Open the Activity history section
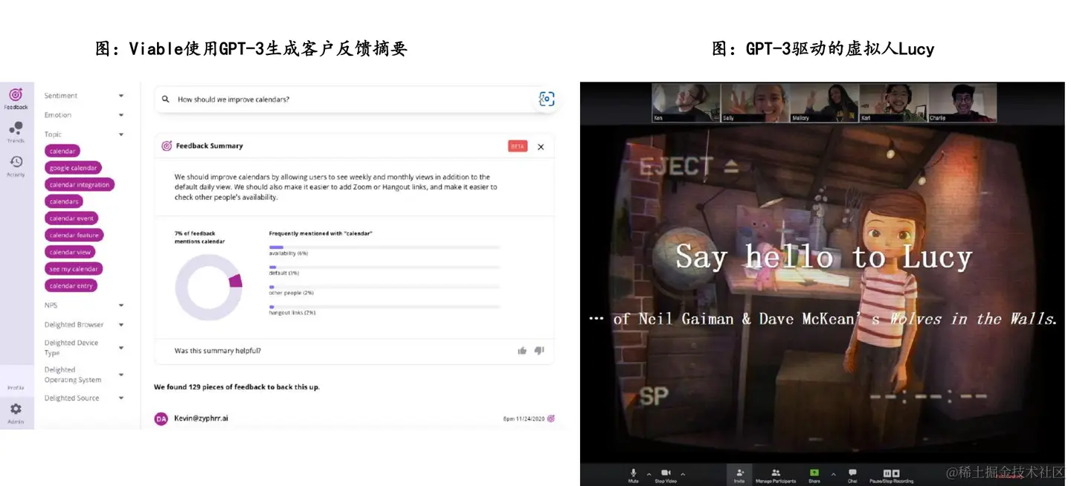The width and height of the screenshot is (1071, 486). (x=16, y=166)
